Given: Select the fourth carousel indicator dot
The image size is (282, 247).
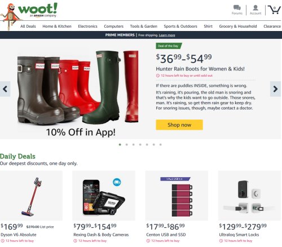Looking at the screenshot, I should click(x=140, y=144).
